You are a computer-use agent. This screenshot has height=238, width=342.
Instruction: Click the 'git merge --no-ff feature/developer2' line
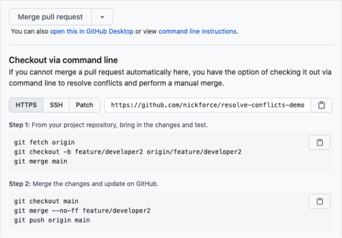(82, 211)
